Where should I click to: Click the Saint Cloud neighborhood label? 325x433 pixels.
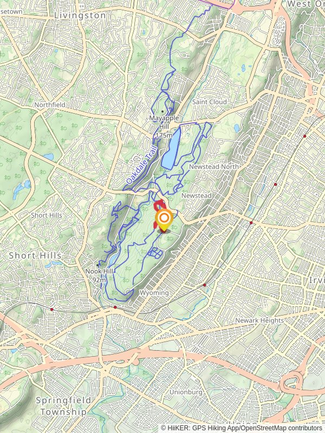(210, 102)
